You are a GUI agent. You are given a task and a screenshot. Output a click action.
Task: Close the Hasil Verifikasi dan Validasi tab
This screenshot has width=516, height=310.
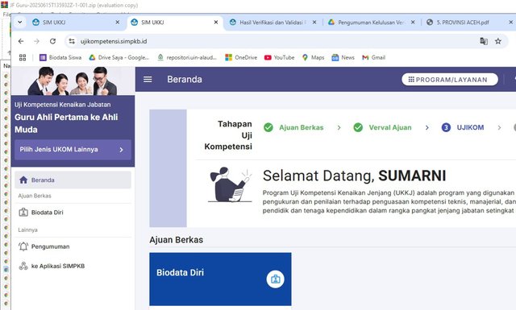coord(314,22)
